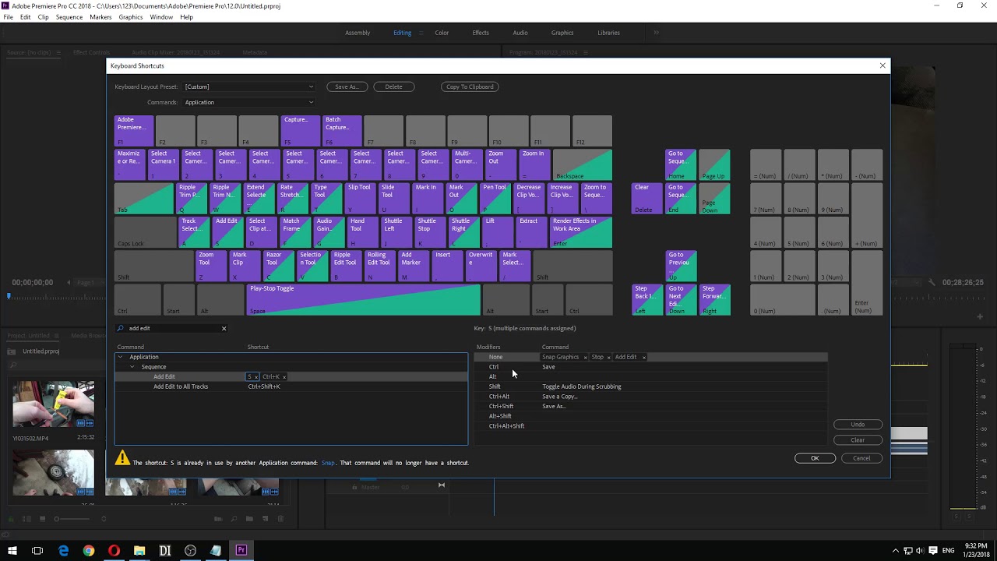The height and width of the screenshot is (561, 997).
Task: Click Cancel to discard shortcut changes
Action: click(x=861, y=458)
